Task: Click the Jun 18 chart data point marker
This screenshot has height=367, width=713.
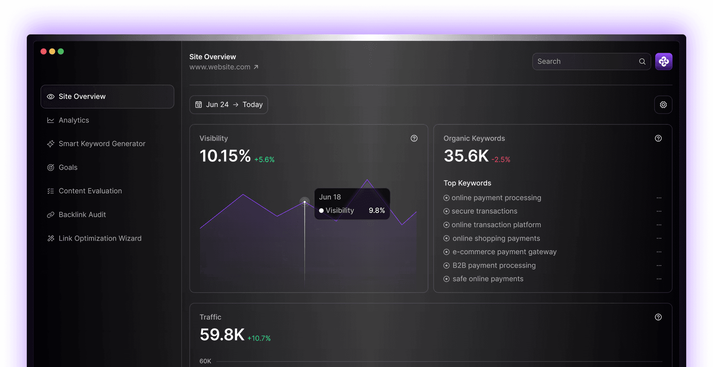Action: point(304,201)
